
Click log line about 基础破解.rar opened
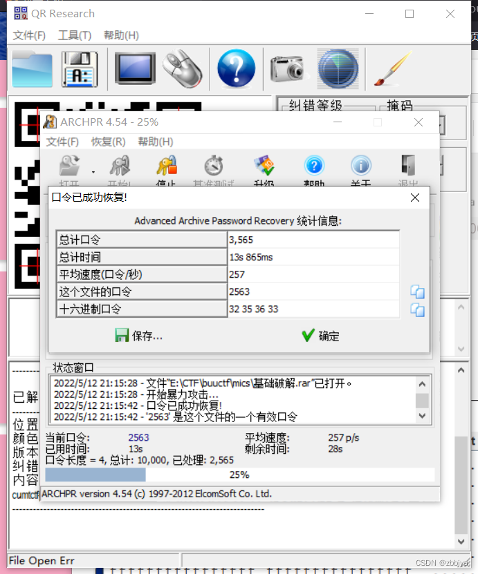pyautogui.click(x=203, y=383)
